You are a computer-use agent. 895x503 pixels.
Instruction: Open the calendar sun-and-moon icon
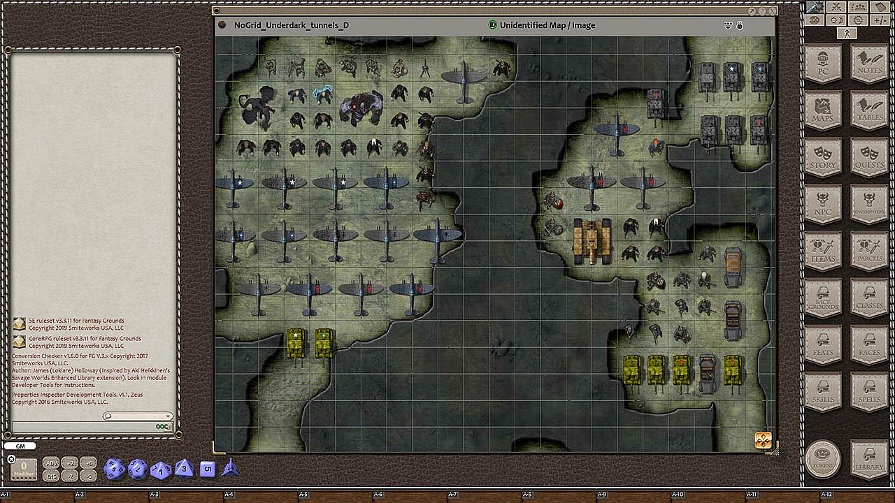point(836,20)
